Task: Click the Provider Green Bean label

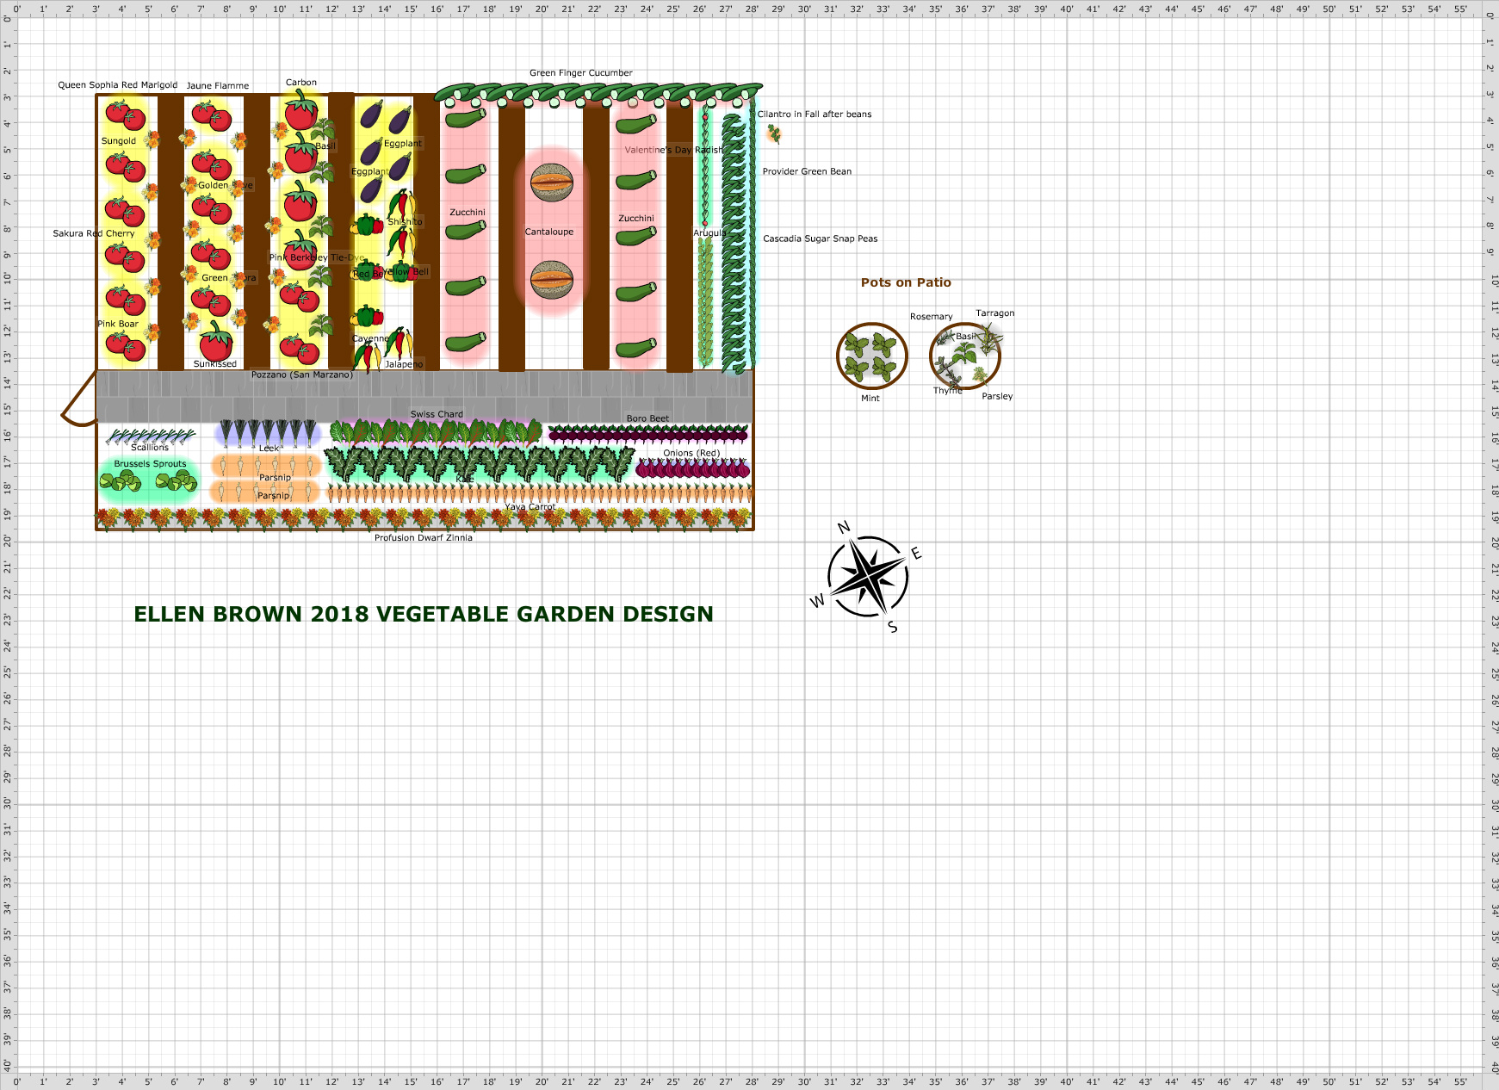Action: tap(806, 171)
